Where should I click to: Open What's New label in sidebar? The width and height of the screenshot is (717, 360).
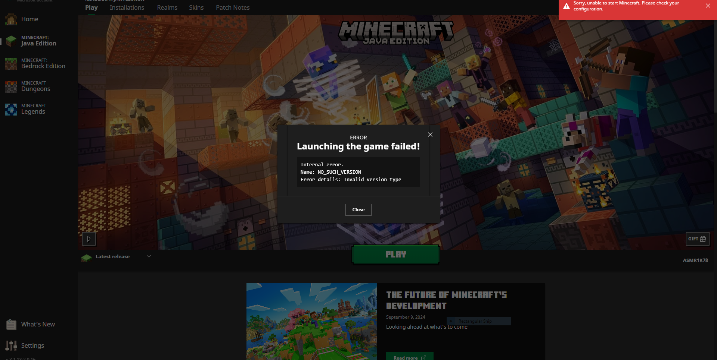point(38,325)
